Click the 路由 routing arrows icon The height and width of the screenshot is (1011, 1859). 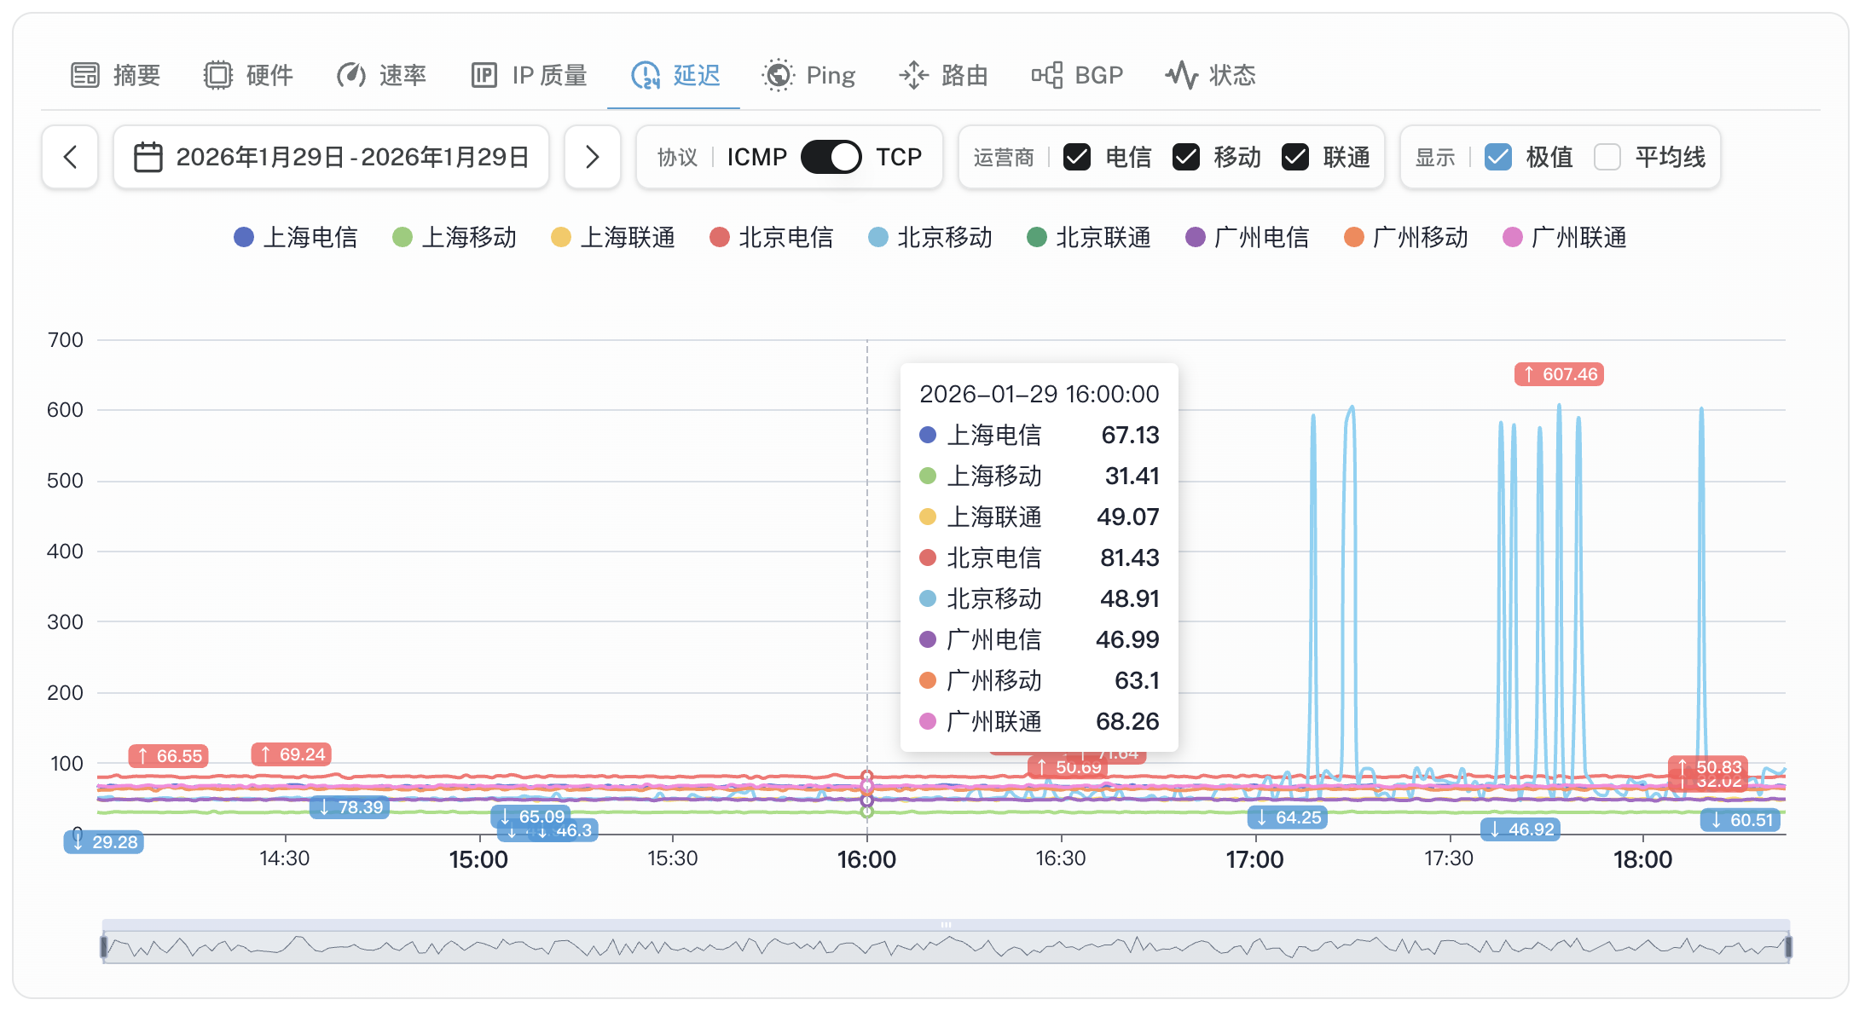(x=913, y=75)
